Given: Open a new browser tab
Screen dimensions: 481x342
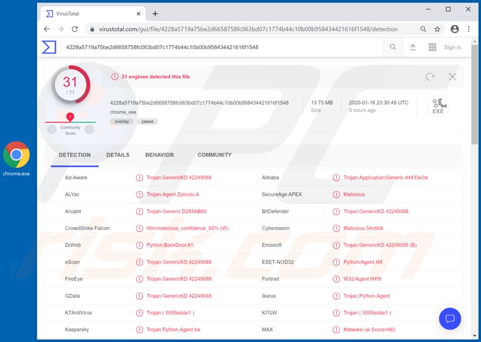Looking at the screenshot, I should [x=155, y=14].
